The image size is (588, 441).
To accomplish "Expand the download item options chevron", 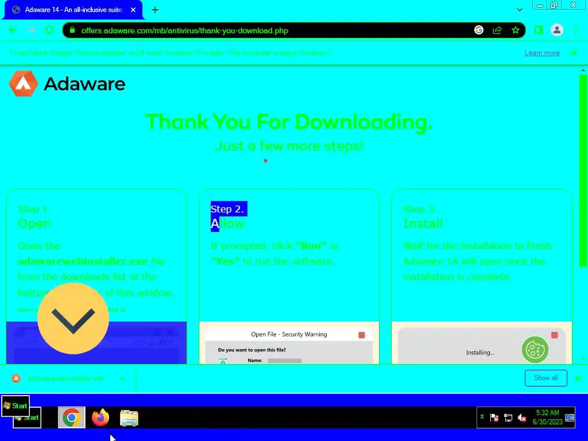I will pyautogui.click(x=122, y=378).
